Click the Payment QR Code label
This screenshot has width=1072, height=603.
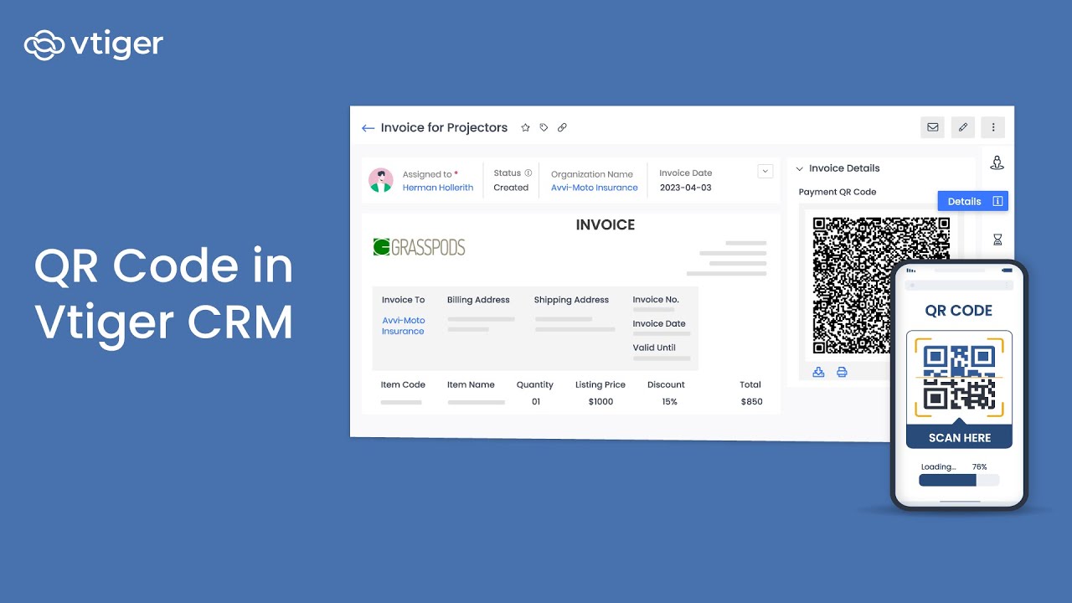pyautogui.click(x=837, y=192)
